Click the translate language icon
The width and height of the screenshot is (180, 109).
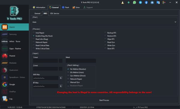pos(158,2)
